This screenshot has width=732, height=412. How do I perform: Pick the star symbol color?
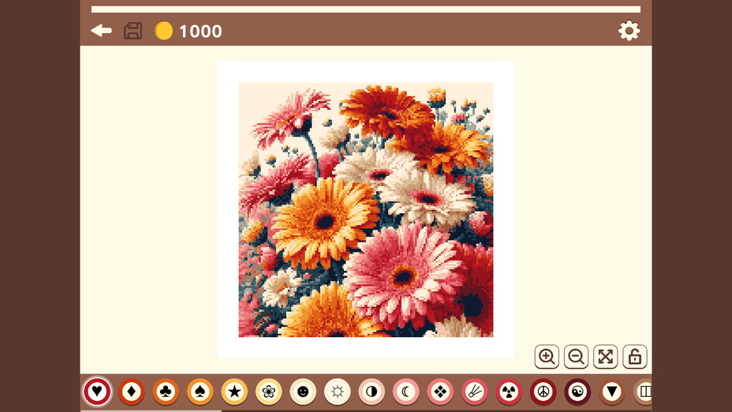click(234, 391)
